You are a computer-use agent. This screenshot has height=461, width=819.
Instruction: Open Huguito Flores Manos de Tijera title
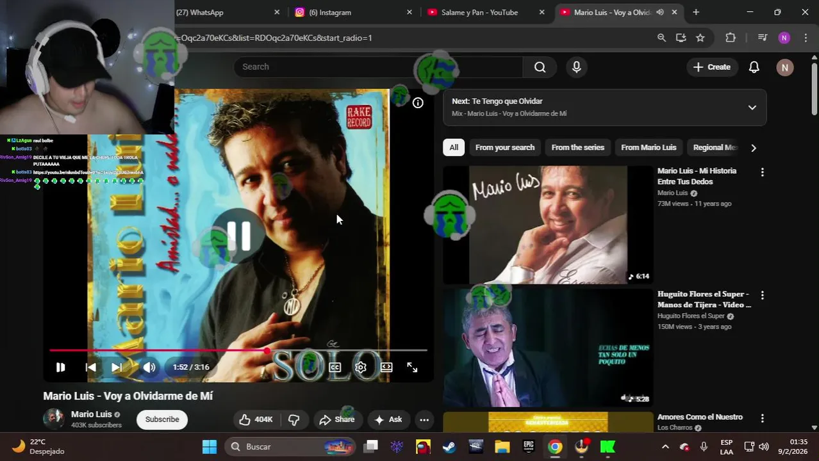tap(704, 299)
